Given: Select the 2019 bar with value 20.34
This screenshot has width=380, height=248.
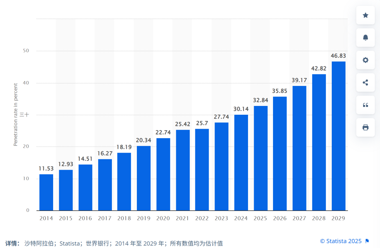Looking at the screenshot, I should coord(144,178).
